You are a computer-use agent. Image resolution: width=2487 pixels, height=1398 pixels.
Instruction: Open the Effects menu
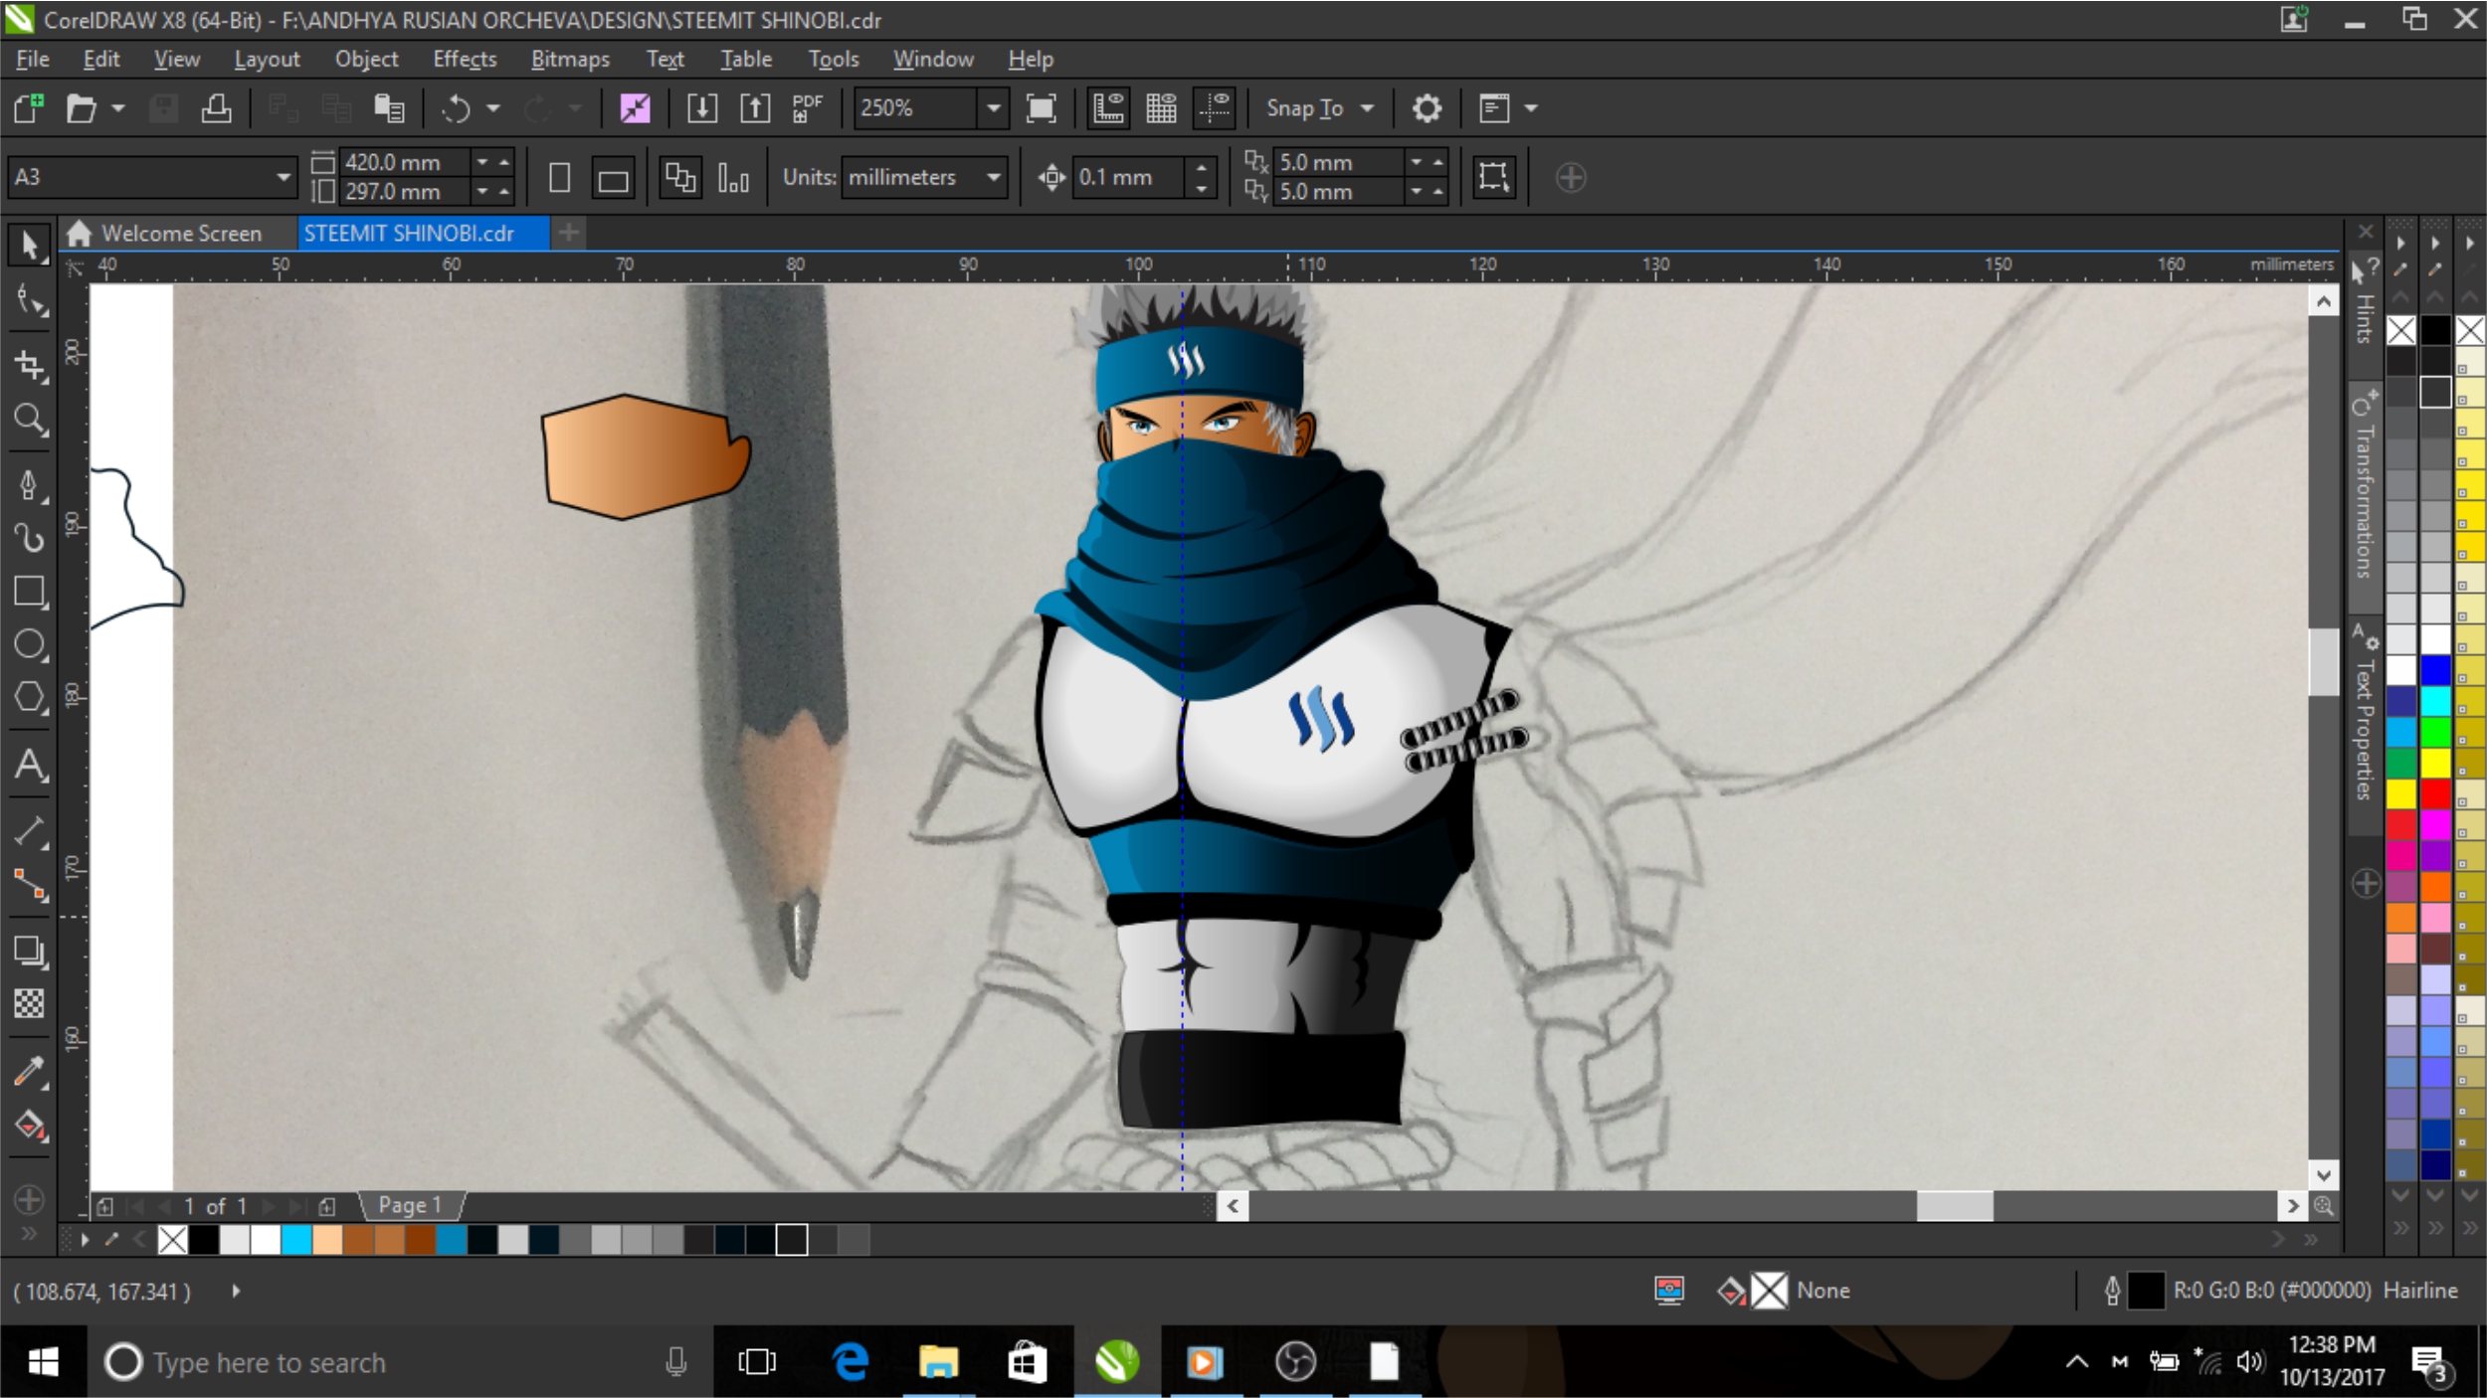(x=465, y=60)
